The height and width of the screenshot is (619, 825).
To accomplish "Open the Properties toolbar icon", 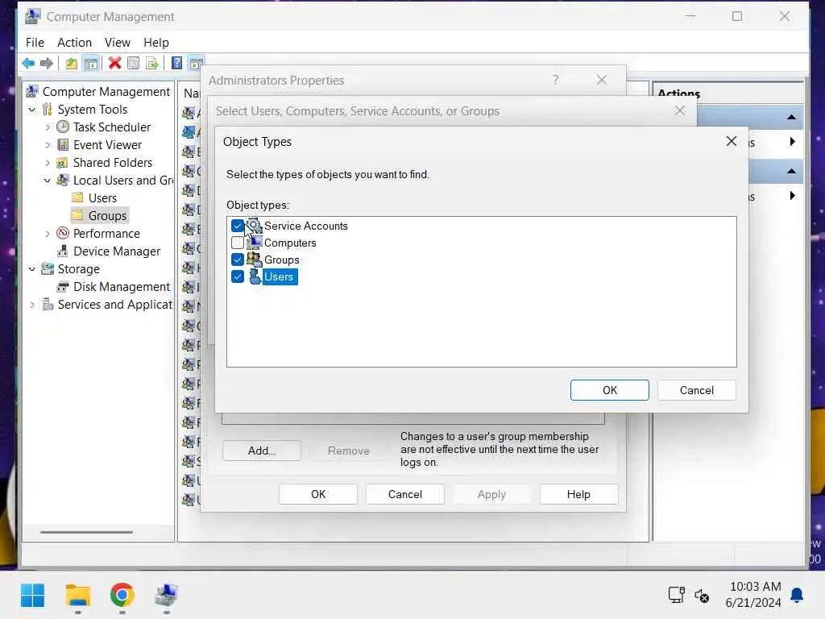I will (x=134, y=64).
